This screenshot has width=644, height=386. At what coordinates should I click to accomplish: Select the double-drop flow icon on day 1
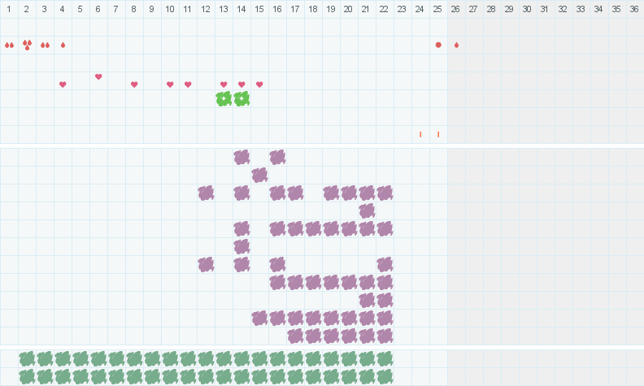tap(9, 45)
